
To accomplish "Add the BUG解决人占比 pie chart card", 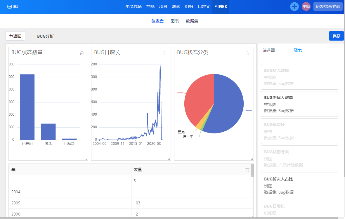I will click(x=299, y=185).
